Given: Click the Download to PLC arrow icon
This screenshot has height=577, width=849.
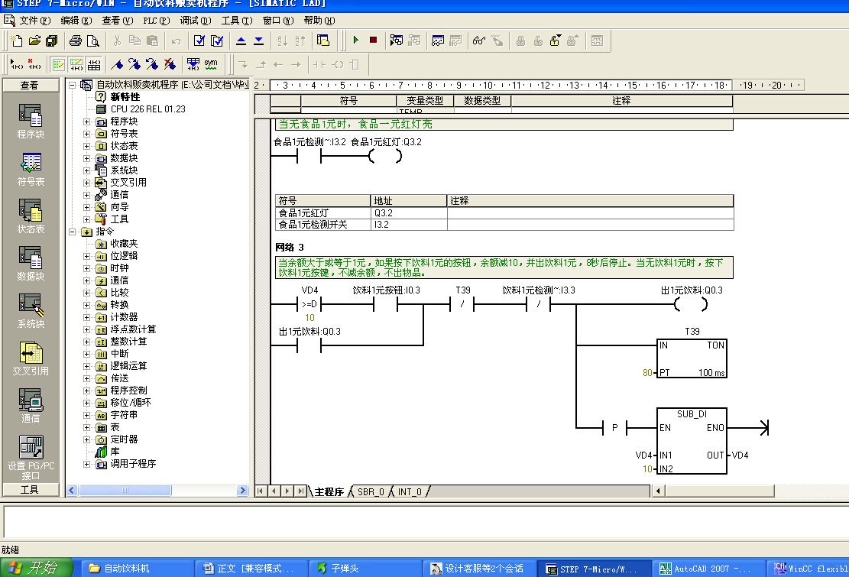Looking at the screenshot, I should tap(258, 41).
